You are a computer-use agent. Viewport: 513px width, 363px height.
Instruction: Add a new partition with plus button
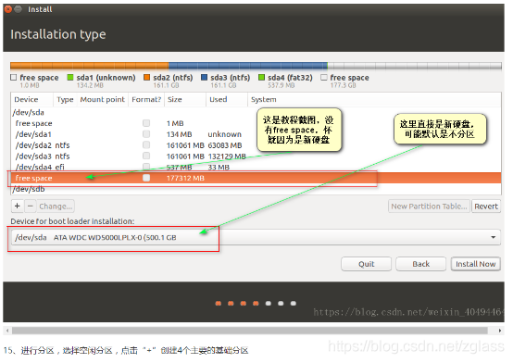click(18, 207)
